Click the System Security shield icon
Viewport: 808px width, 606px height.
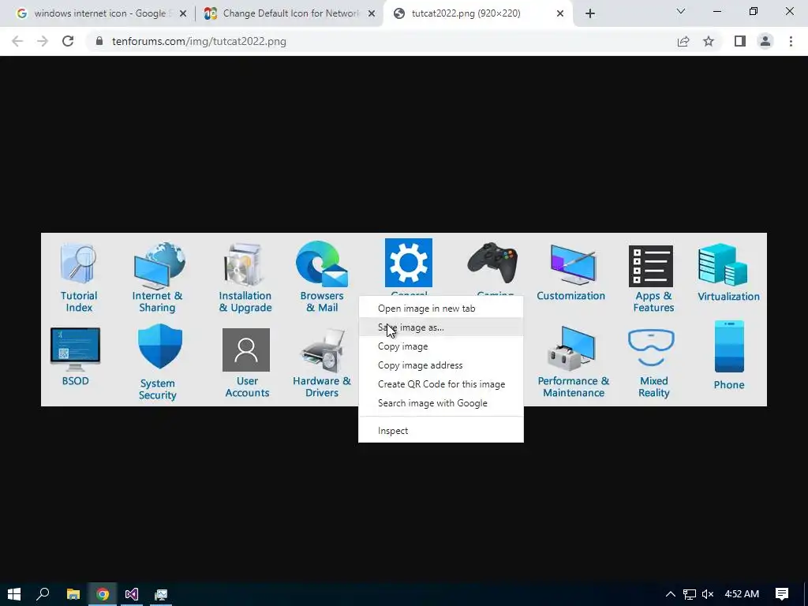[x=160, y=346]
